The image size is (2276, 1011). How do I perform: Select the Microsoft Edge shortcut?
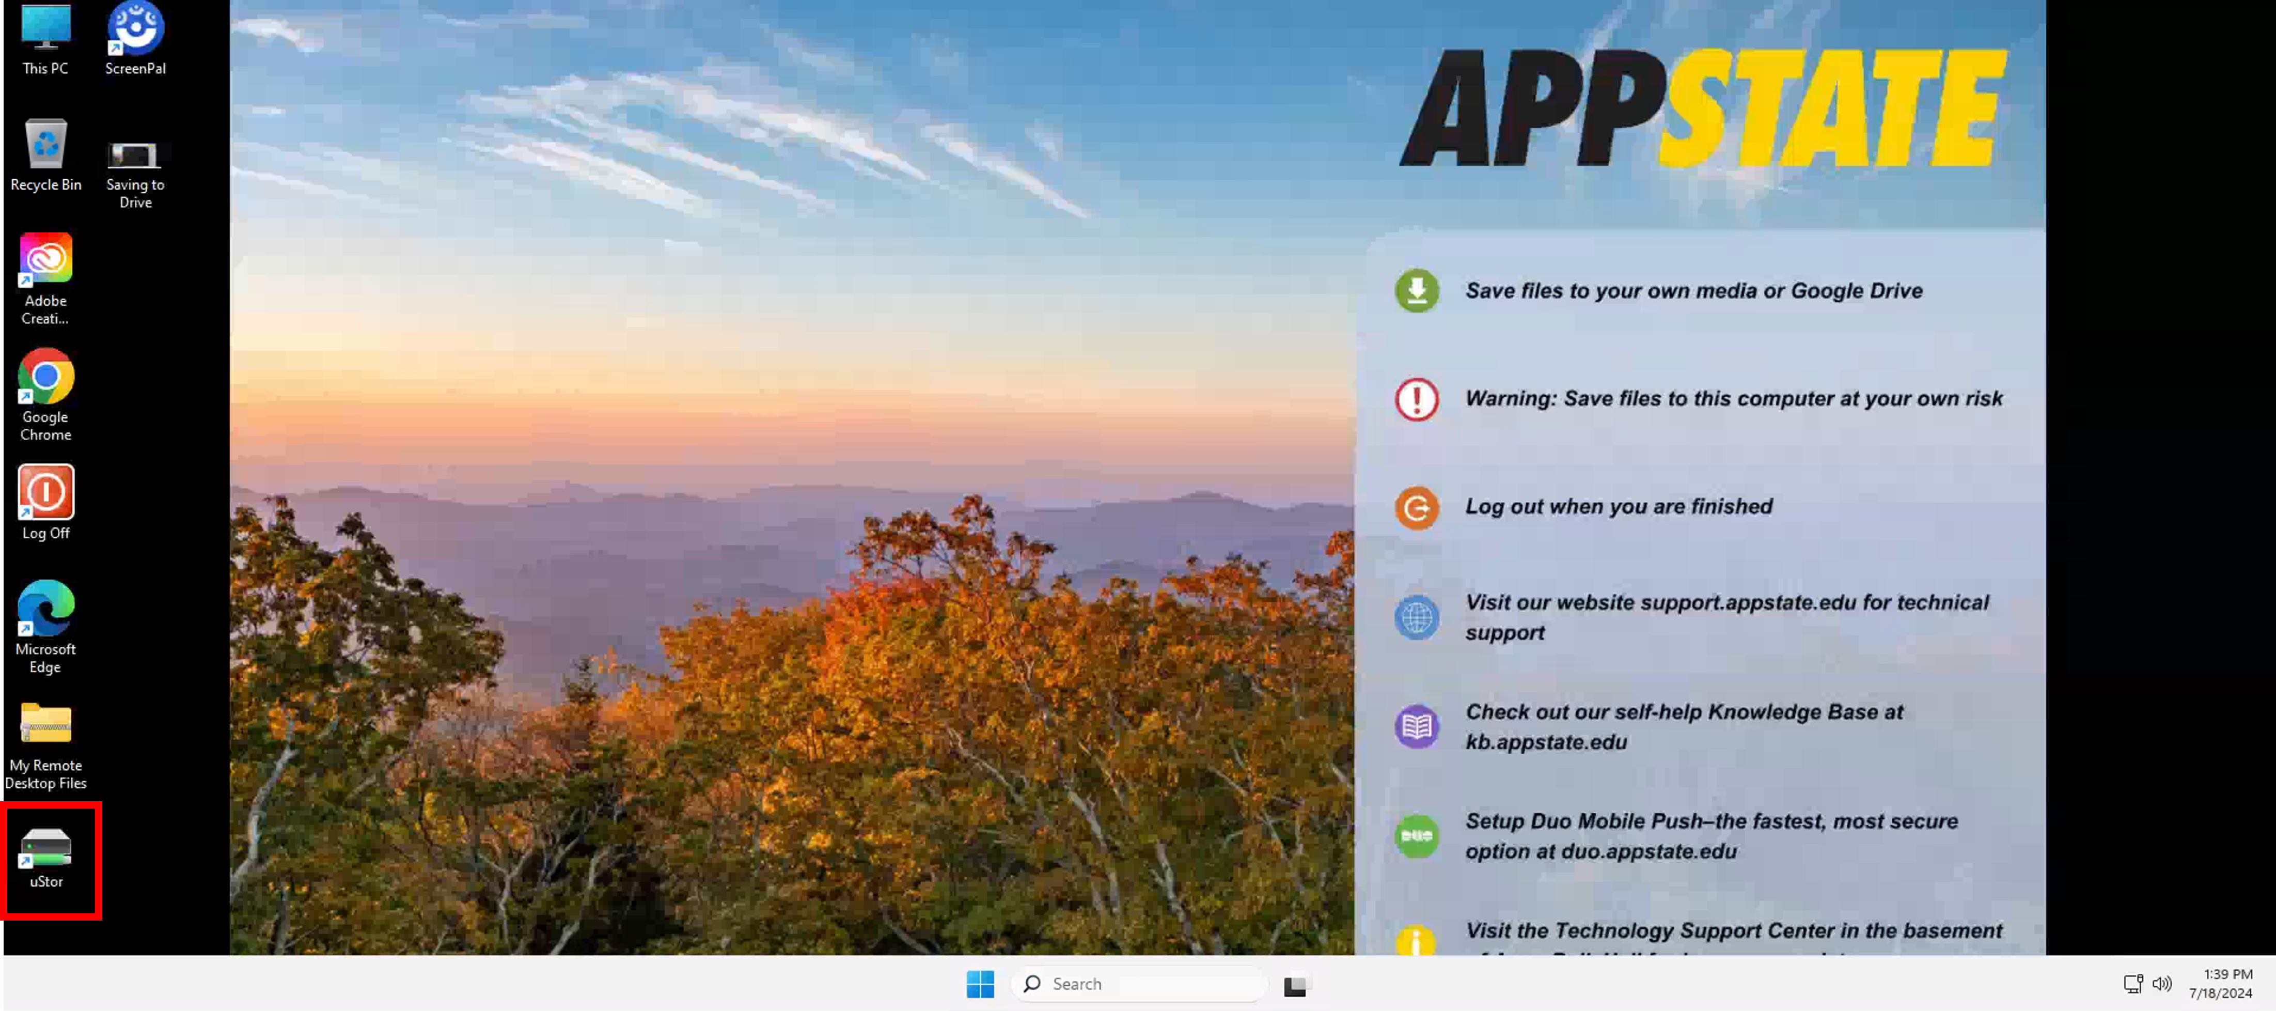45,627
